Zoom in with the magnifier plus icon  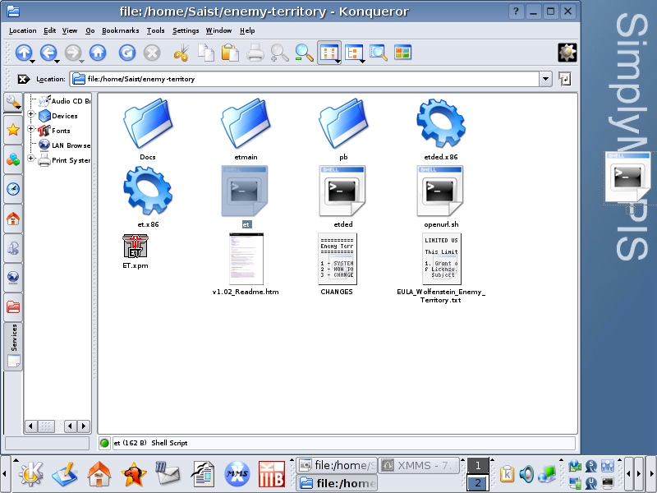click(280, 53)
